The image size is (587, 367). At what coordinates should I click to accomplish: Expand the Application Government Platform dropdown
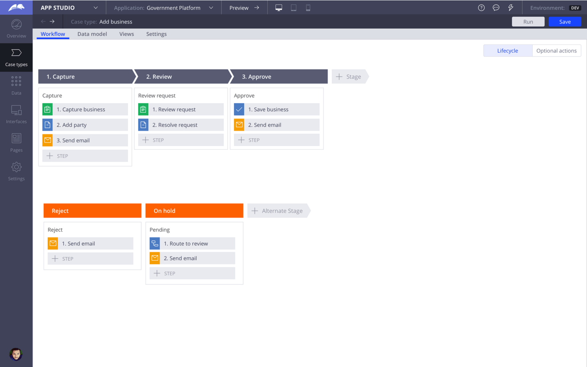click(x=211, y=8)
